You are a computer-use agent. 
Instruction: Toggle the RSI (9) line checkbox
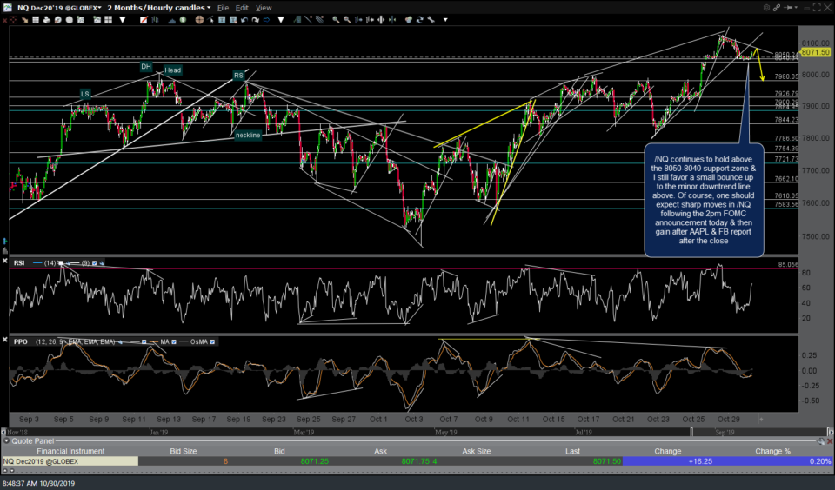[x=94, y=263]
